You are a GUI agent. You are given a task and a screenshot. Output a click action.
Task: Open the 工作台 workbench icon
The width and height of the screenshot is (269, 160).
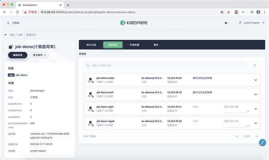[8, 23]
